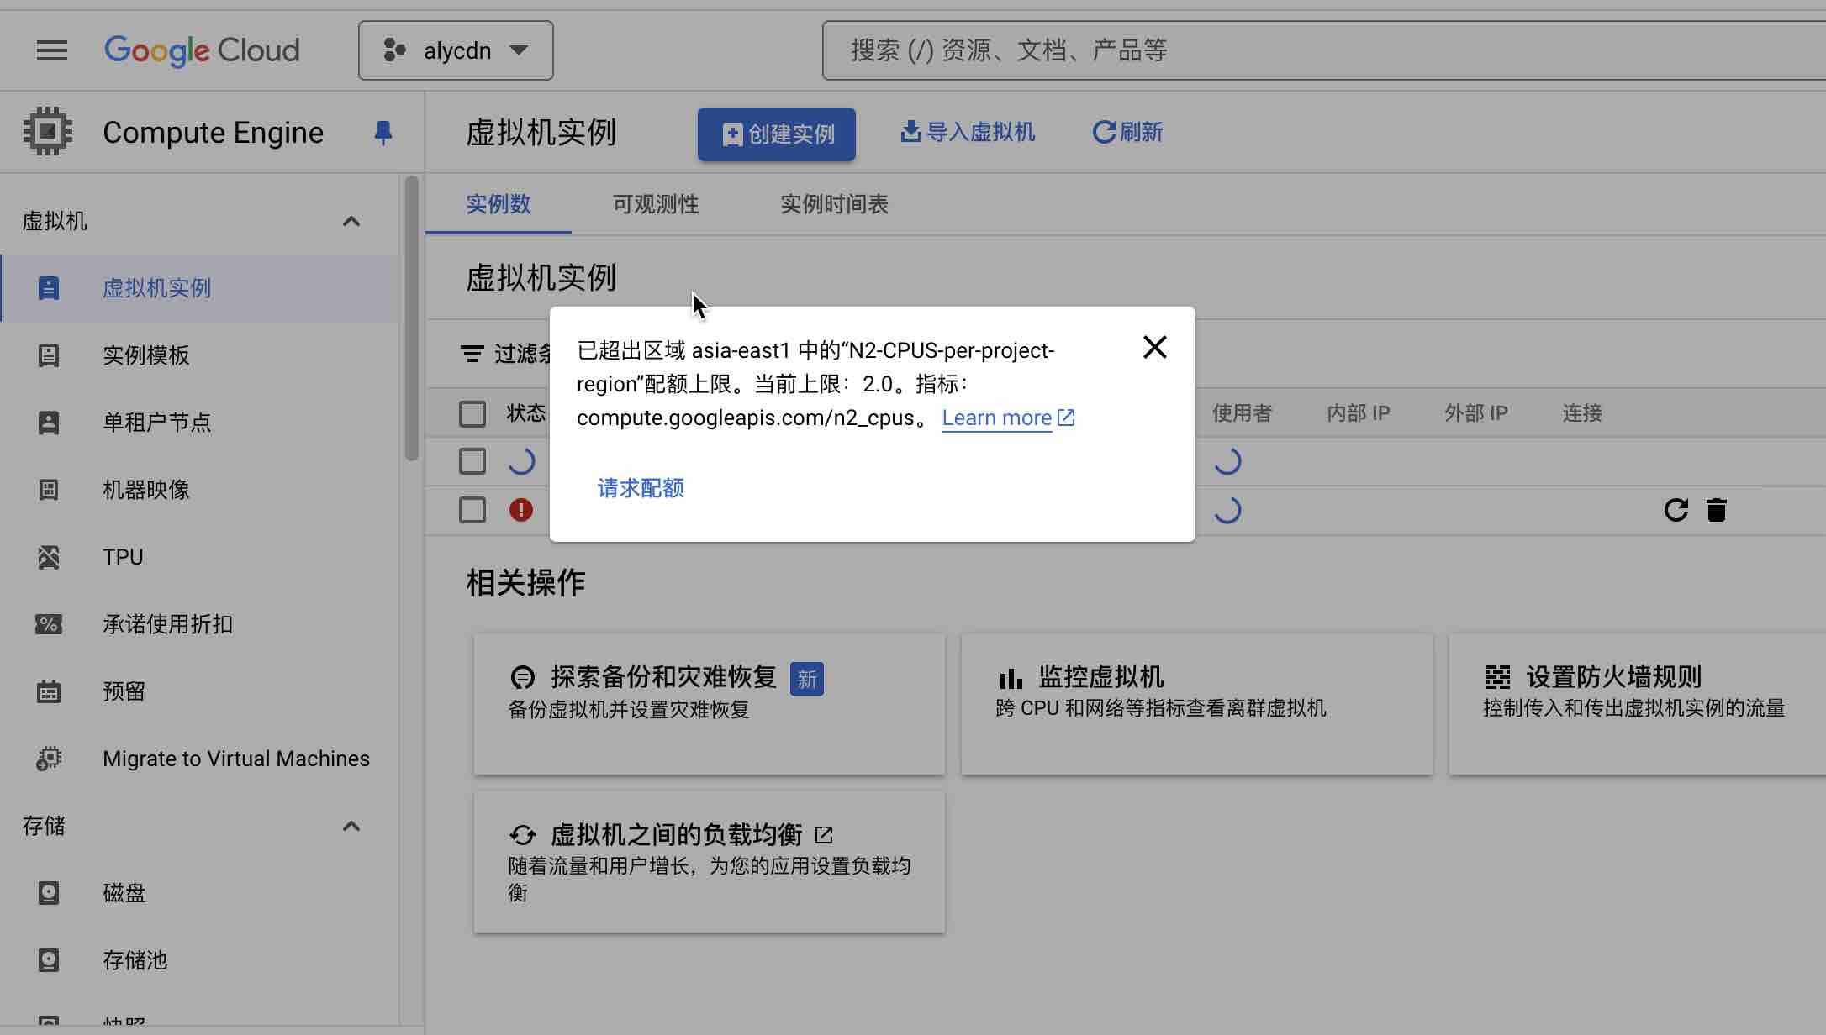Click the 存储池 sidebar icon
Screen dimensions: 1826x1035
click(49, 960)
